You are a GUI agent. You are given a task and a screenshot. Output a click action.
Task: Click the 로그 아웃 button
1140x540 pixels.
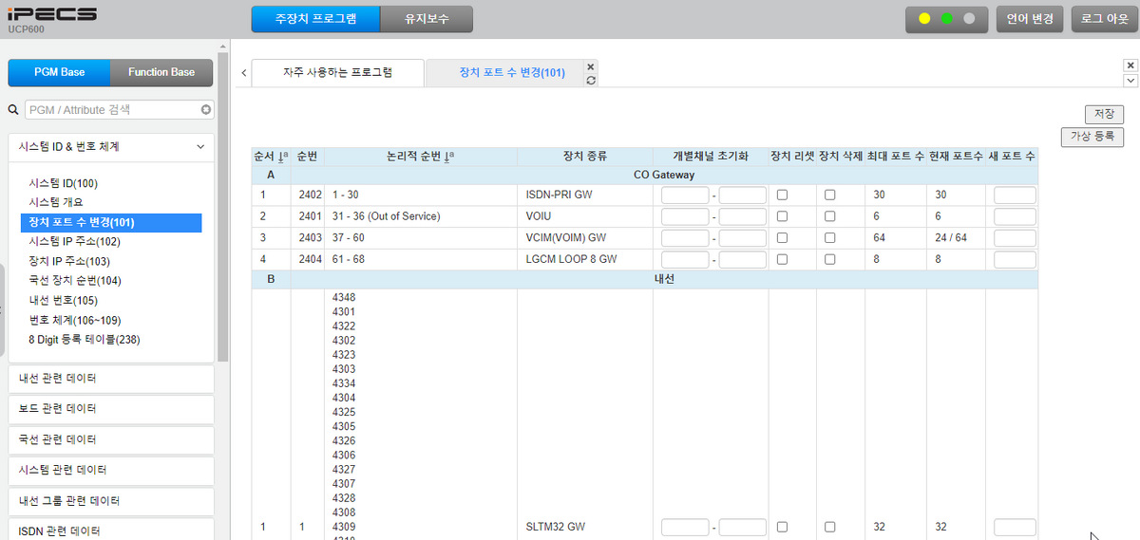pos(1104,19)
